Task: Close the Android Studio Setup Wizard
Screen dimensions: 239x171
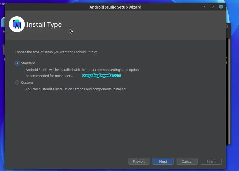Action: [221, 7]
